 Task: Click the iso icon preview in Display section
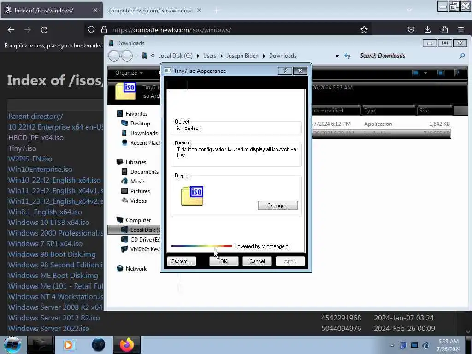pos(192,195)
